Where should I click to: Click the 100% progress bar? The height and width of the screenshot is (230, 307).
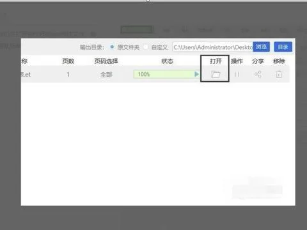click(x=166, y=74)
